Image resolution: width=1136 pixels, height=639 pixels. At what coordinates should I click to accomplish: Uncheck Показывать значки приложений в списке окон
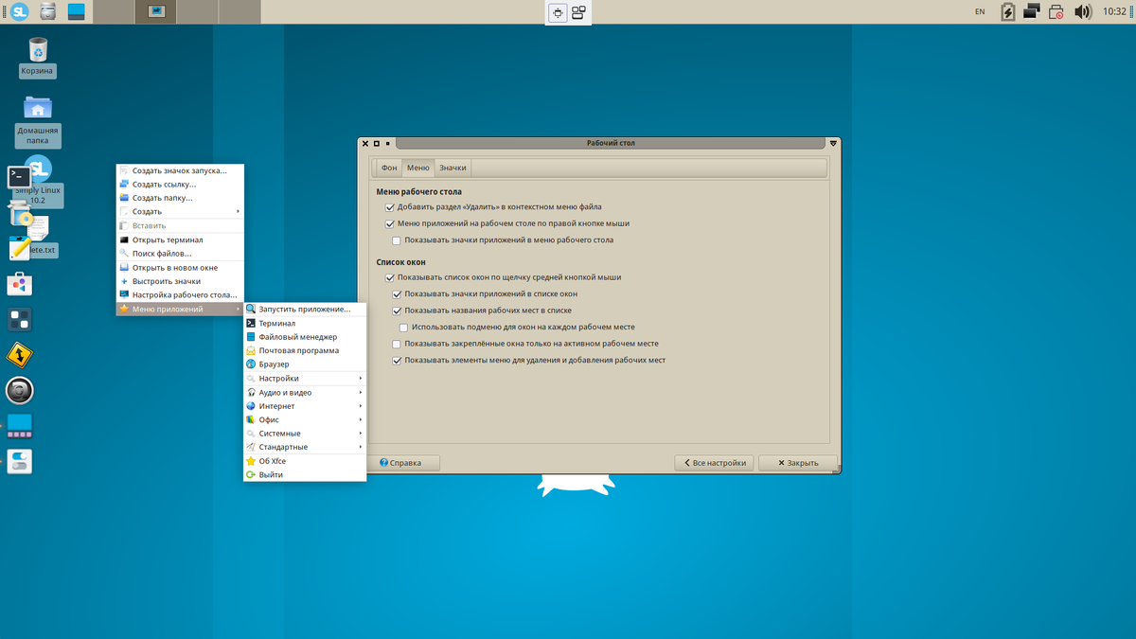tap(397, 294)
